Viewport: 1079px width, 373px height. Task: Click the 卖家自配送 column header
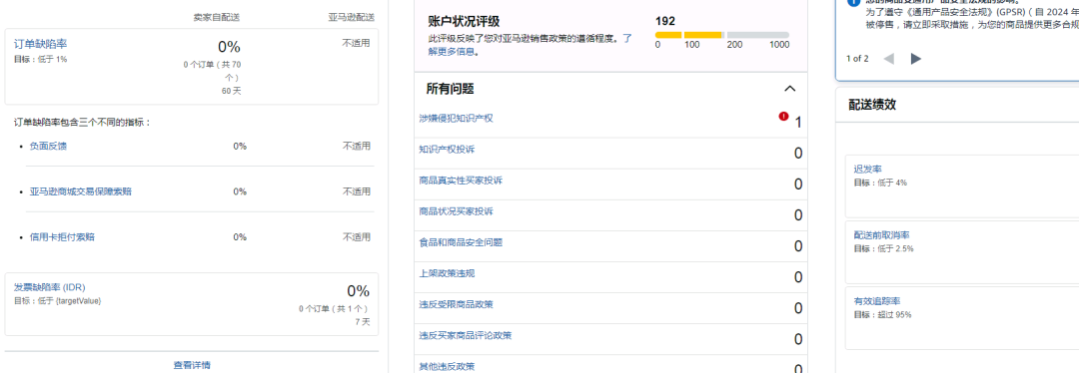coord(217,17)
